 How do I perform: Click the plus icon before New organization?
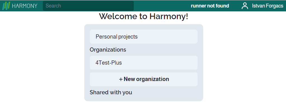121,79
